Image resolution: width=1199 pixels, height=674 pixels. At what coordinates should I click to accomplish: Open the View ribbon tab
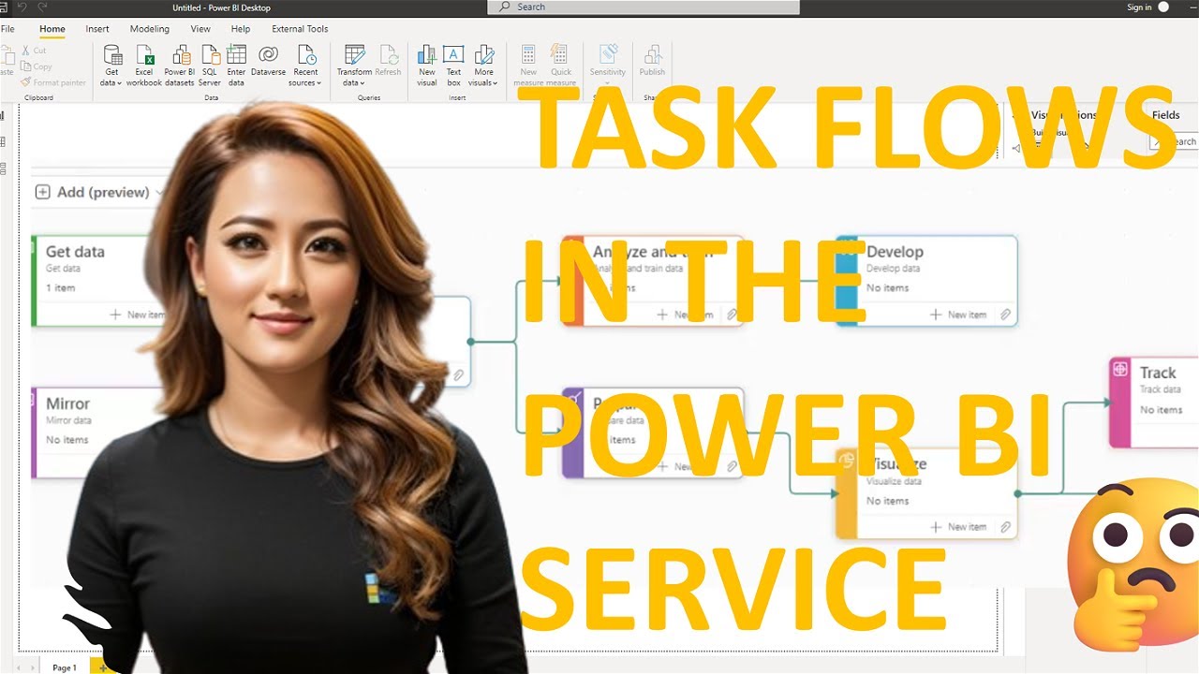200,29
